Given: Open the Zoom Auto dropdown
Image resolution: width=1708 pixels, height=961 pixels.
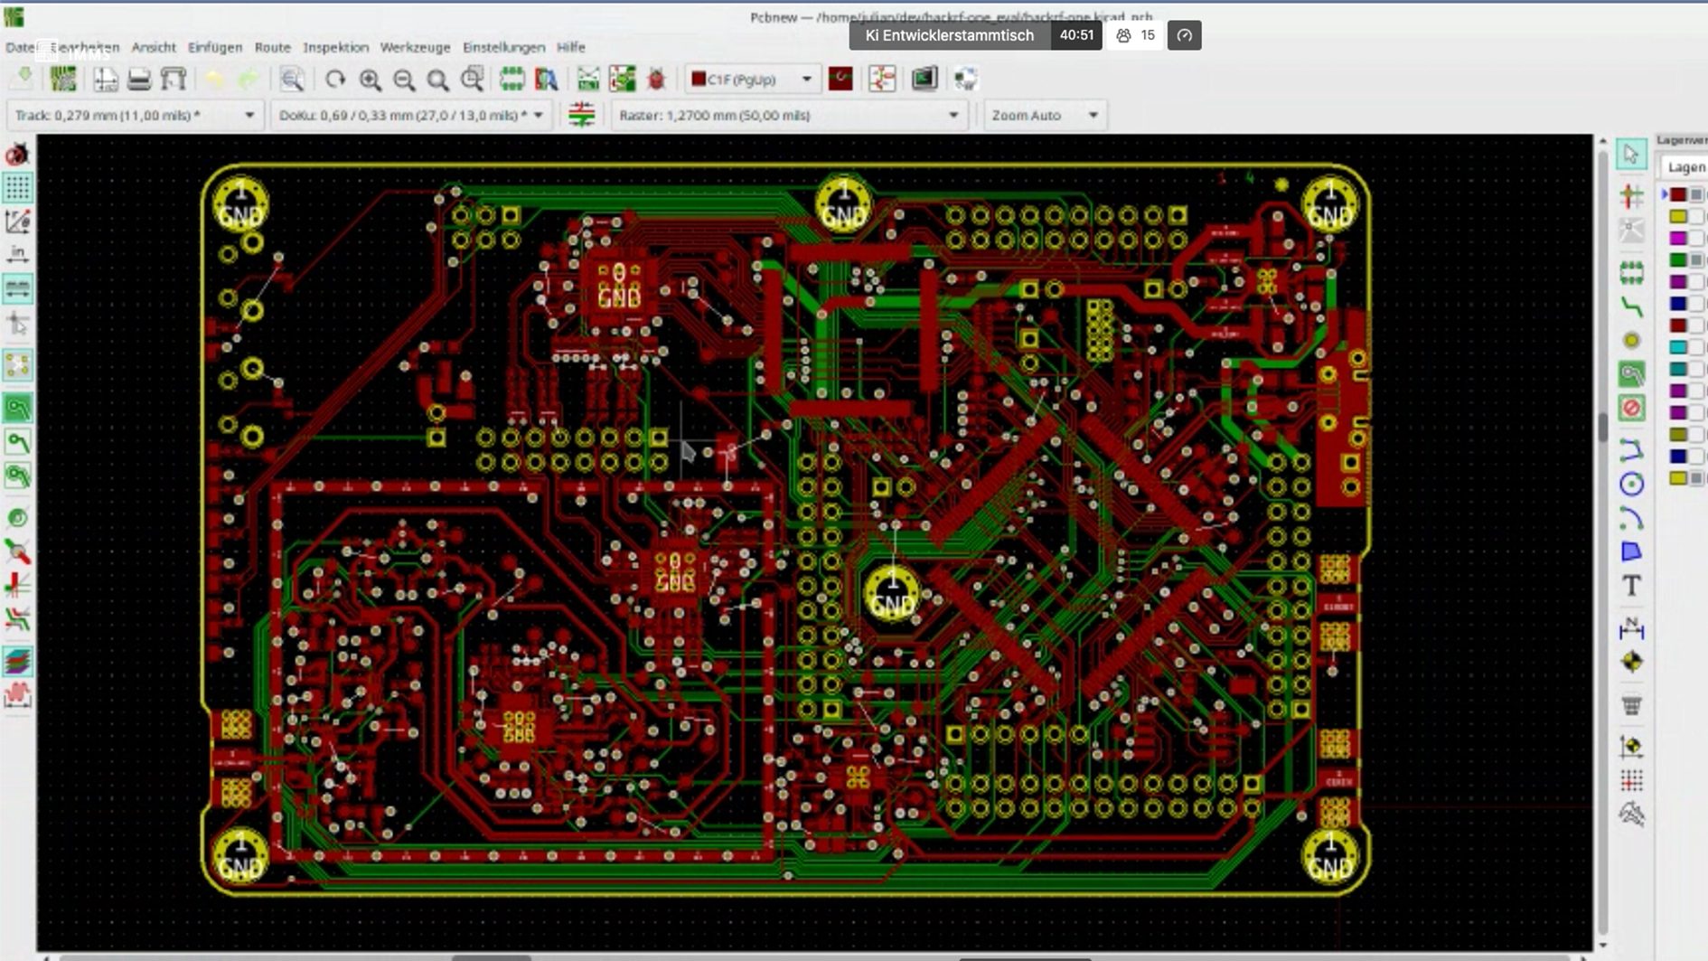Looking at the screenshot, I should point(1093,115).
